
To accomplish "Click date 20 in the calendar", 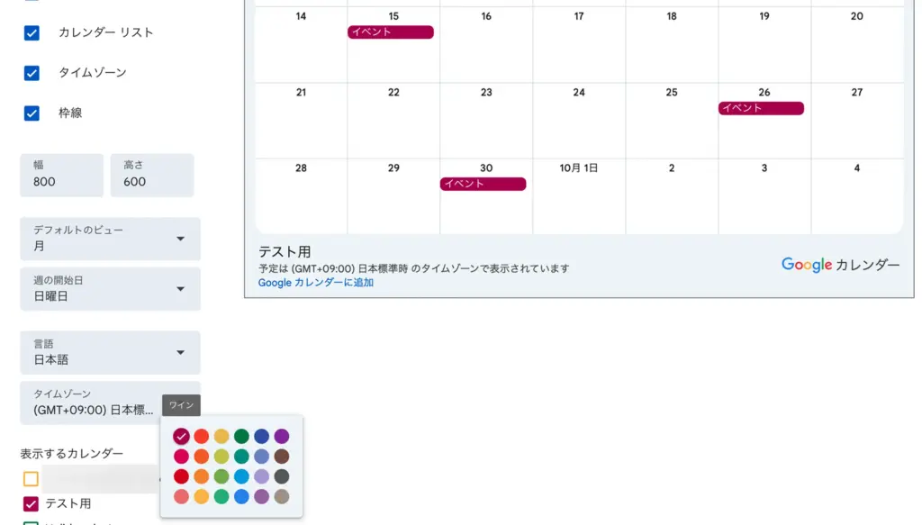I will point(857,16).
